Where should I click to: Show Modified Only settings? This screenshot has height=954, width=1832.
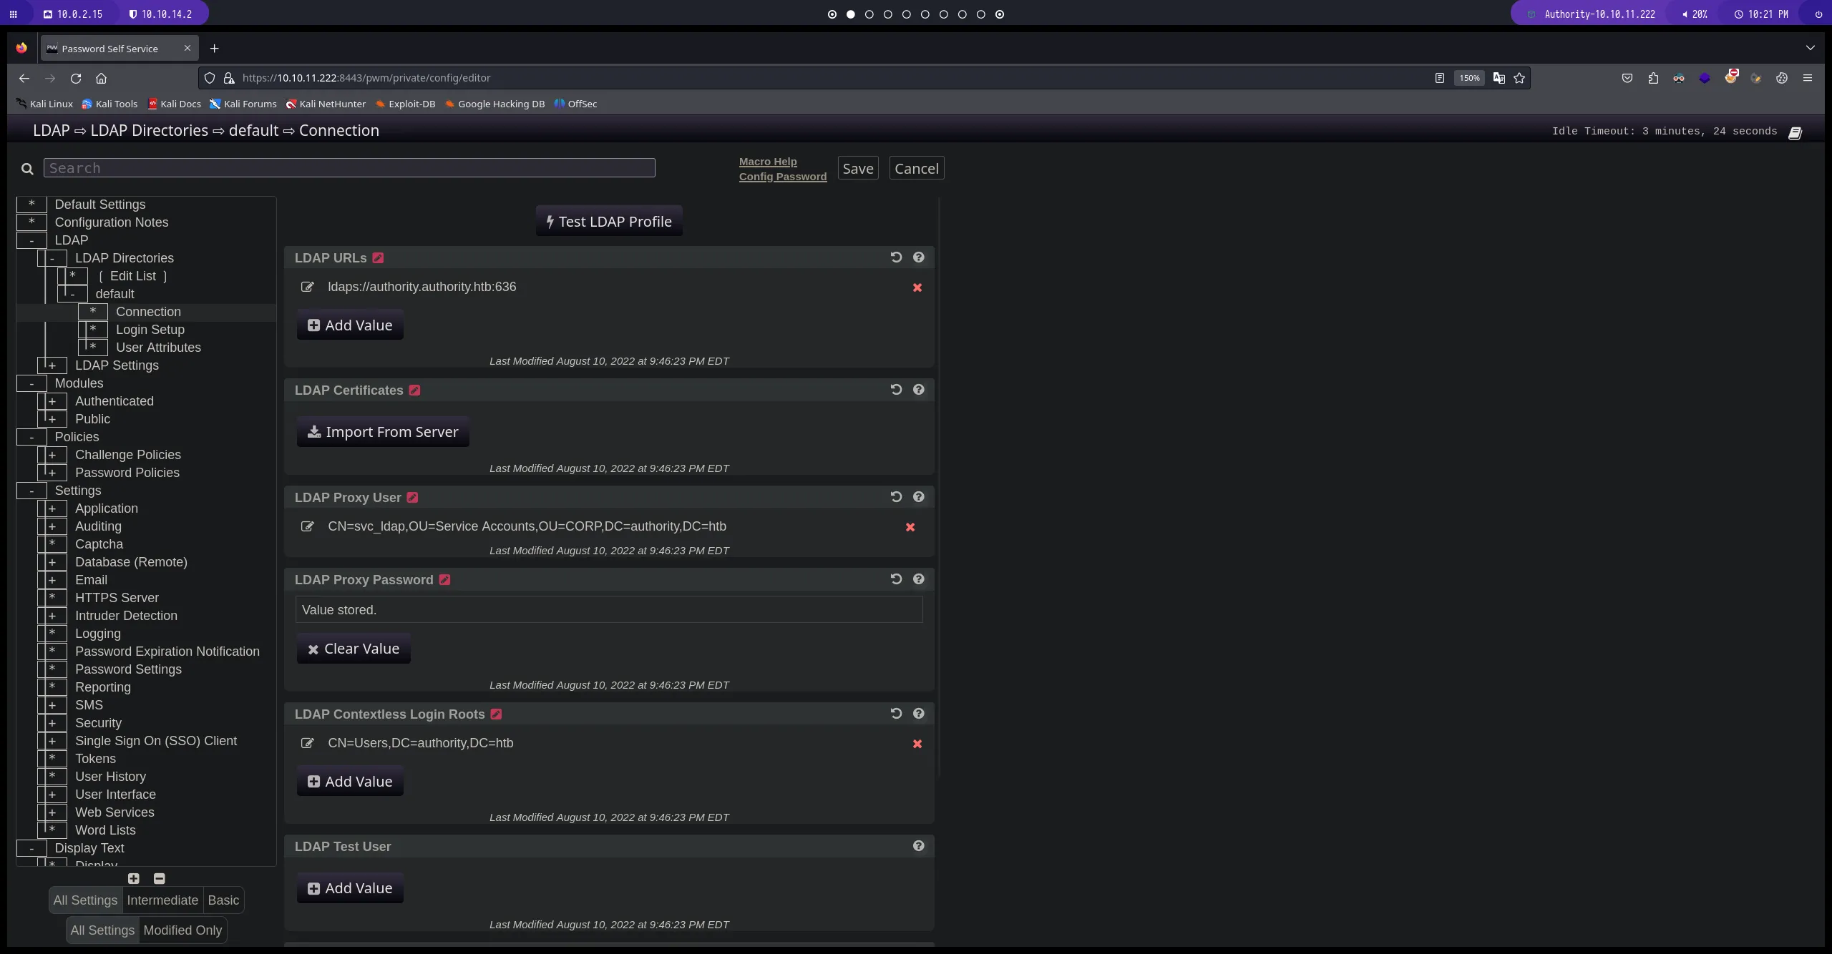point(182,930)
